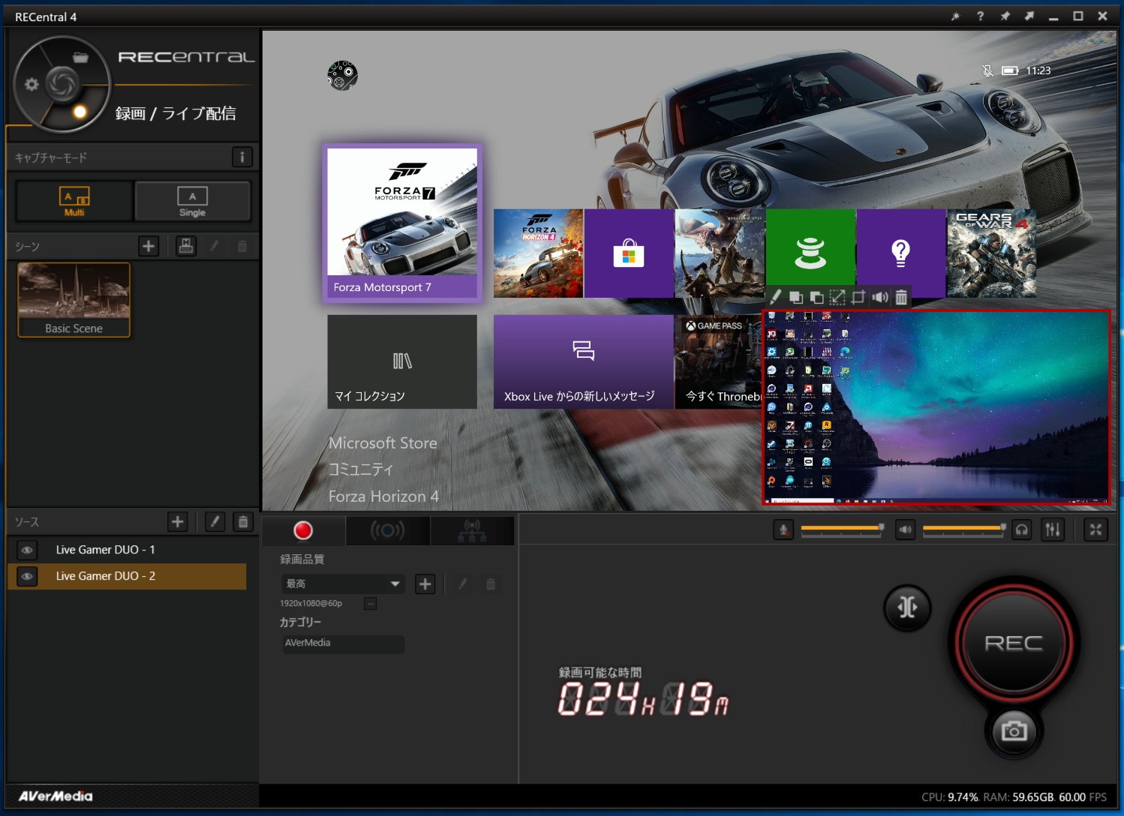Image resolution: width=1124 pixels, height=816 pixels.
Task: Fit overlay source to full screen
Action: pos(837,297)
